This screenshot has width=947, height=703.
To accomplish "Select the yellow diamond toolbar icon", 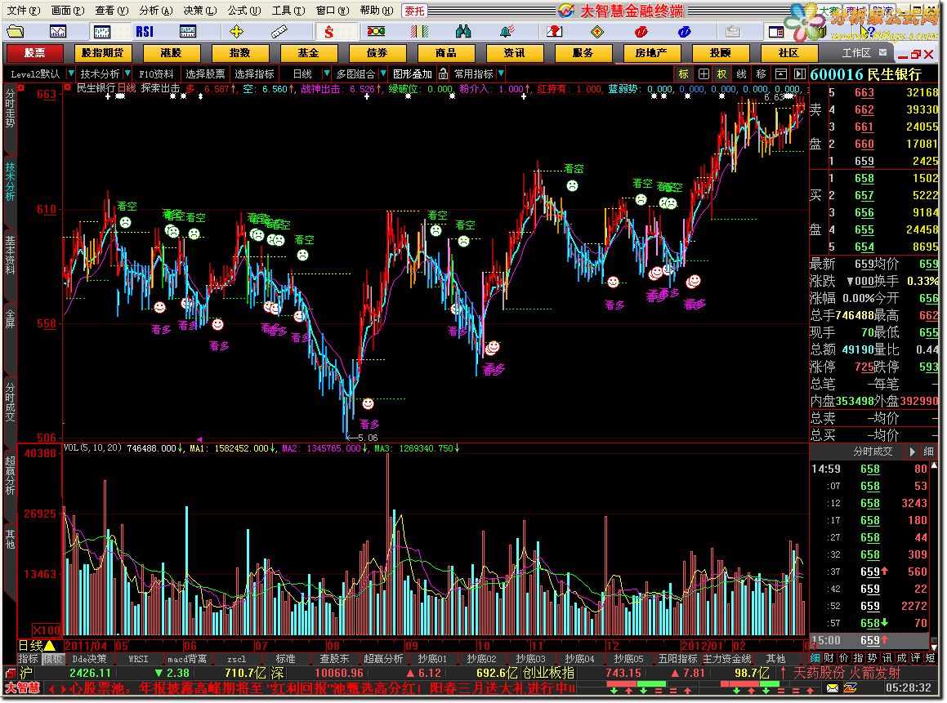I will click(597, 31).
